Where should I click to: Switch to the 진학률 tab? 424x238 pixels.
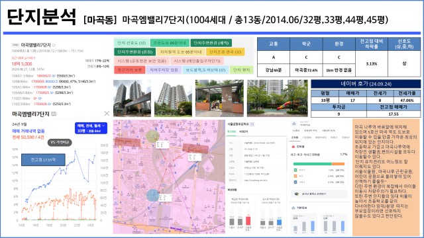(x=294, y=138)
